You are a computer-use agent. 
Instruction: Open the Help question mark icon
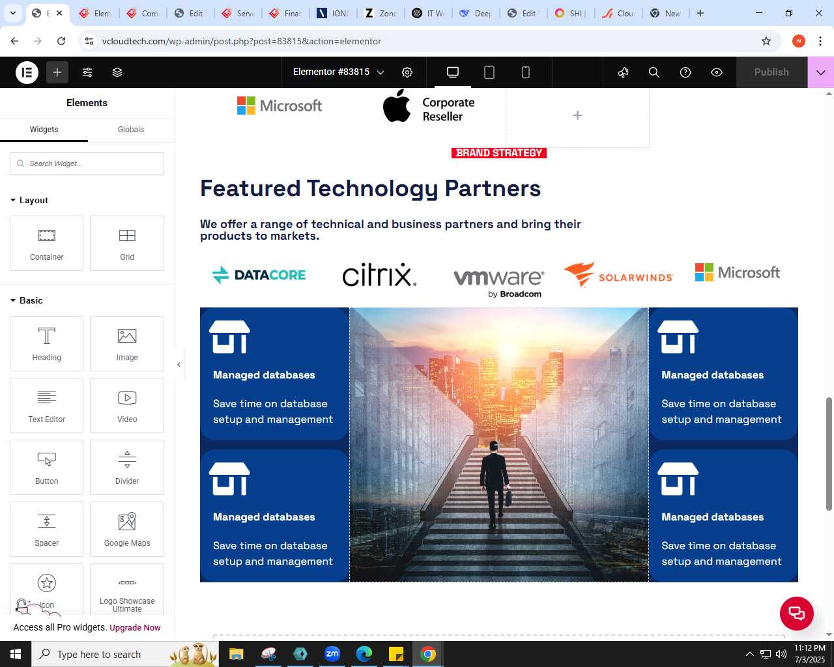(685, 72)
